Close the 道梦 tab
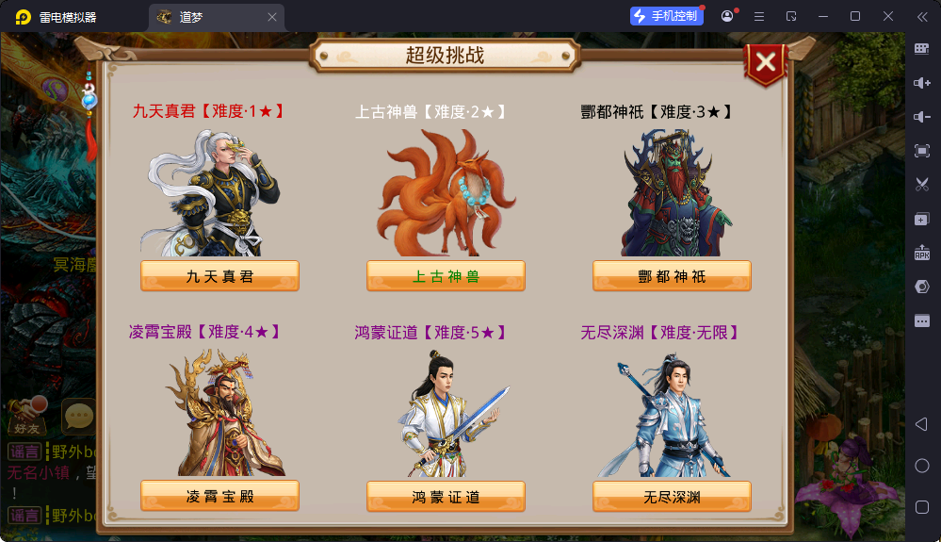 point(272,17)
